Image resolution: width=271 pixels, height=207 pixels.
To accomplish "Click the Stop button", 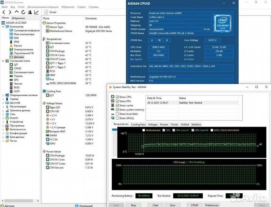I will click(133, 205).
